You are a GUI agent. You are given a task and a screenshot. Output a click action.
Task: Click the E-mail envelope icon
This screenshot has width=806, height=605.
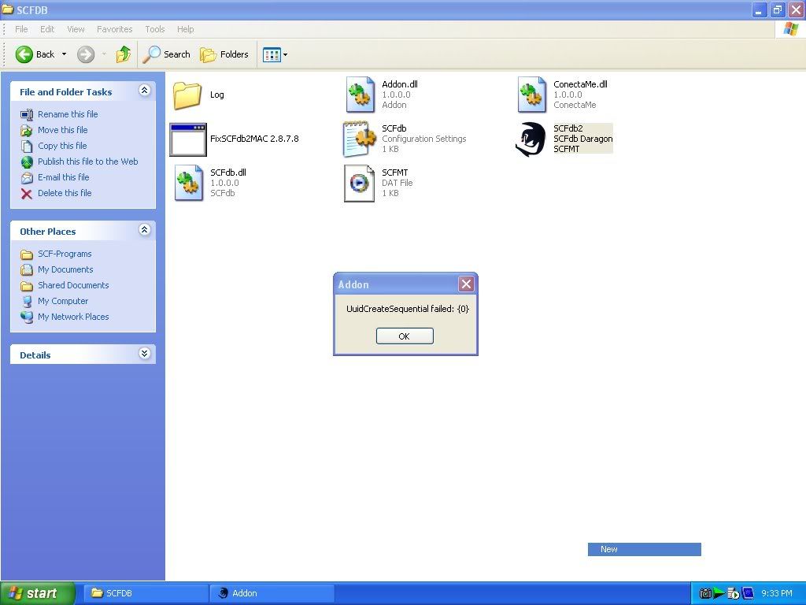tap(27, 178)
